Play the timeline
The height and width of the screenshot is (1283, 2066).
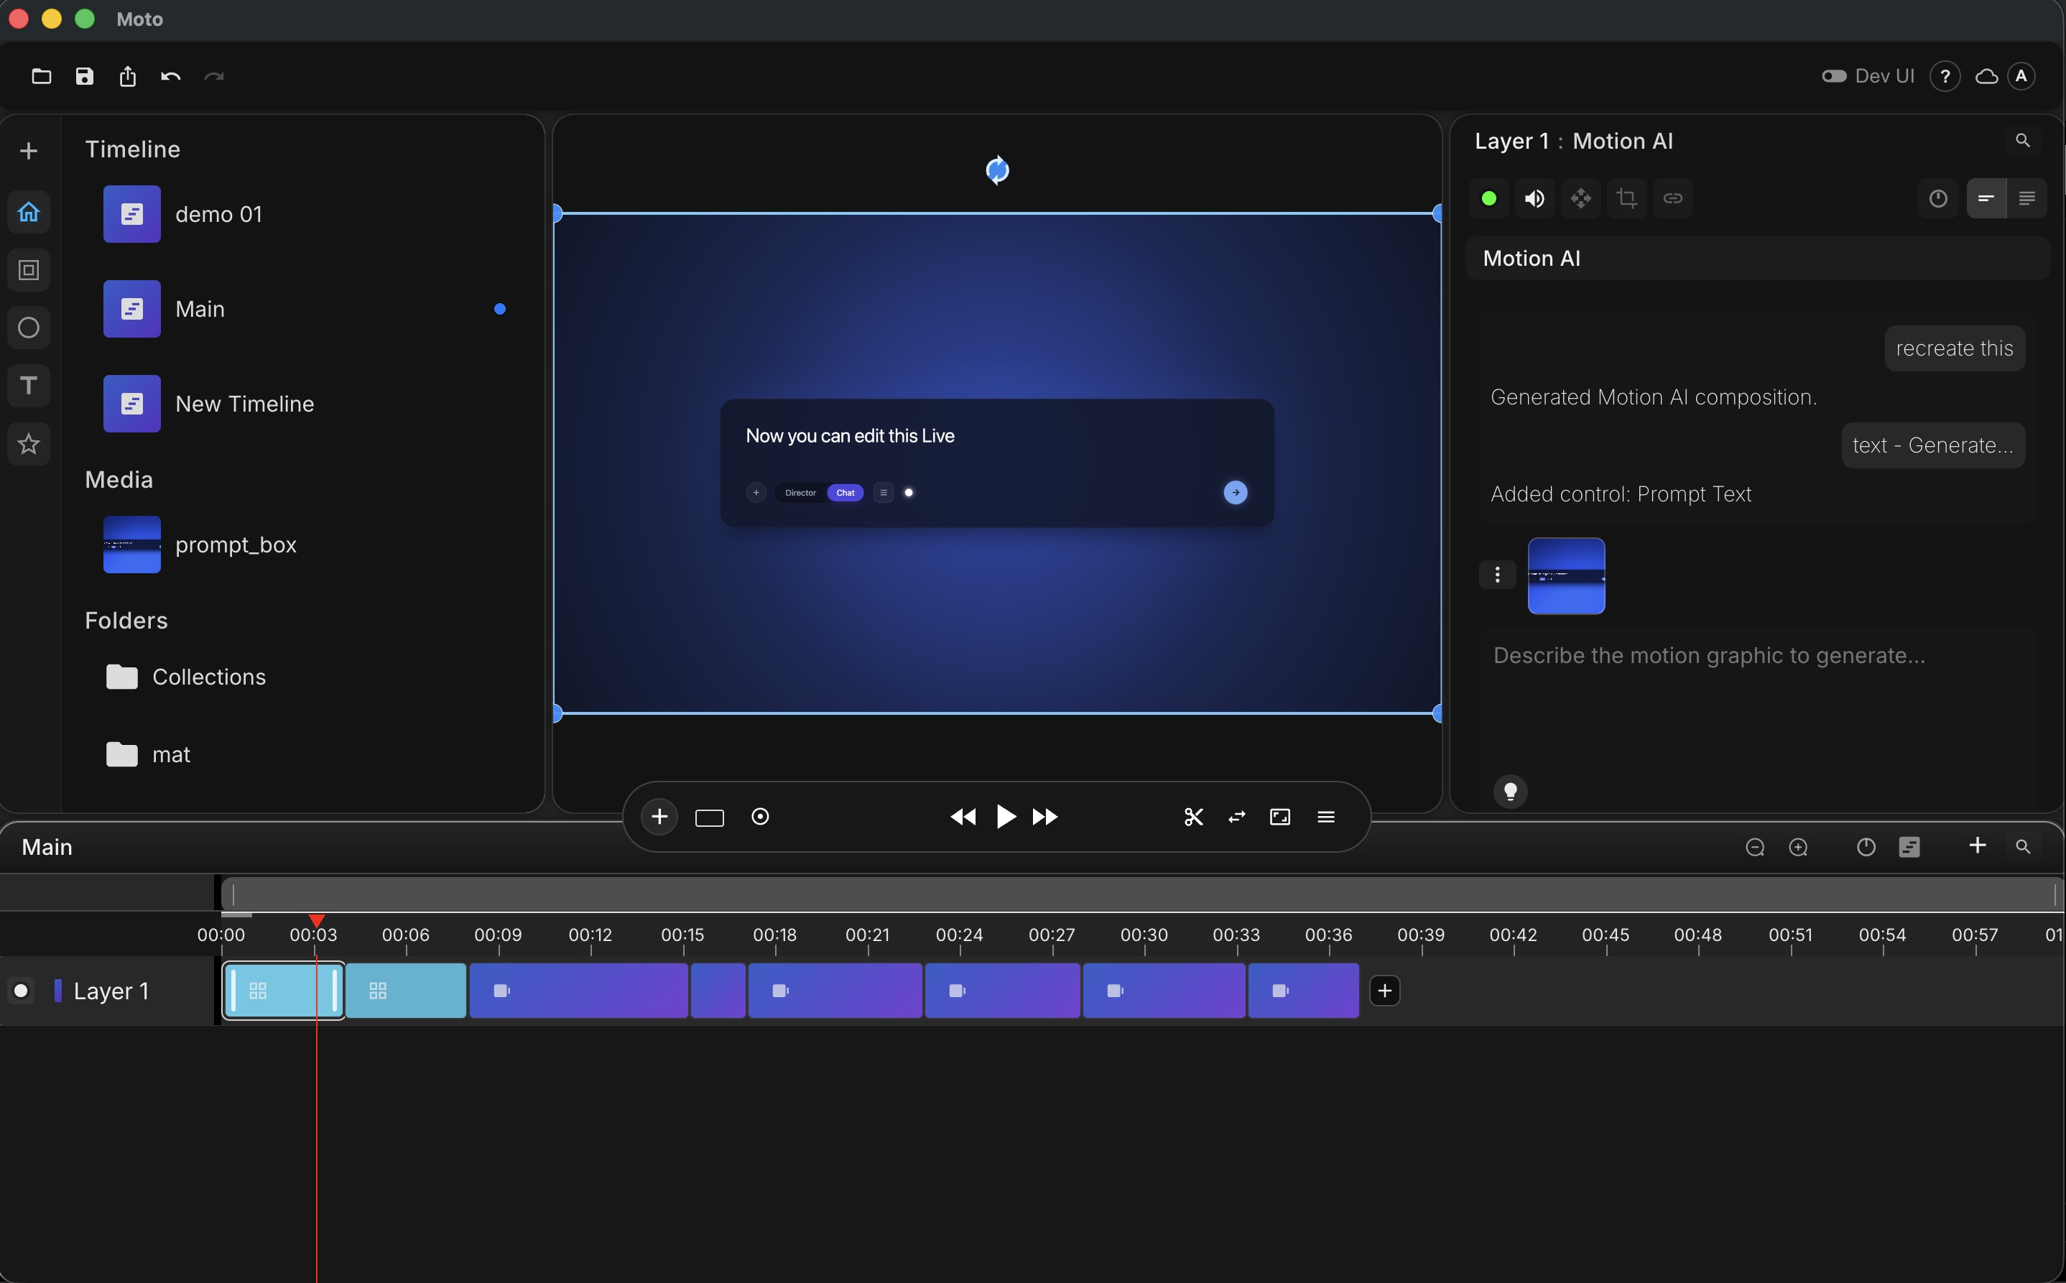[x=1006, y=817]
